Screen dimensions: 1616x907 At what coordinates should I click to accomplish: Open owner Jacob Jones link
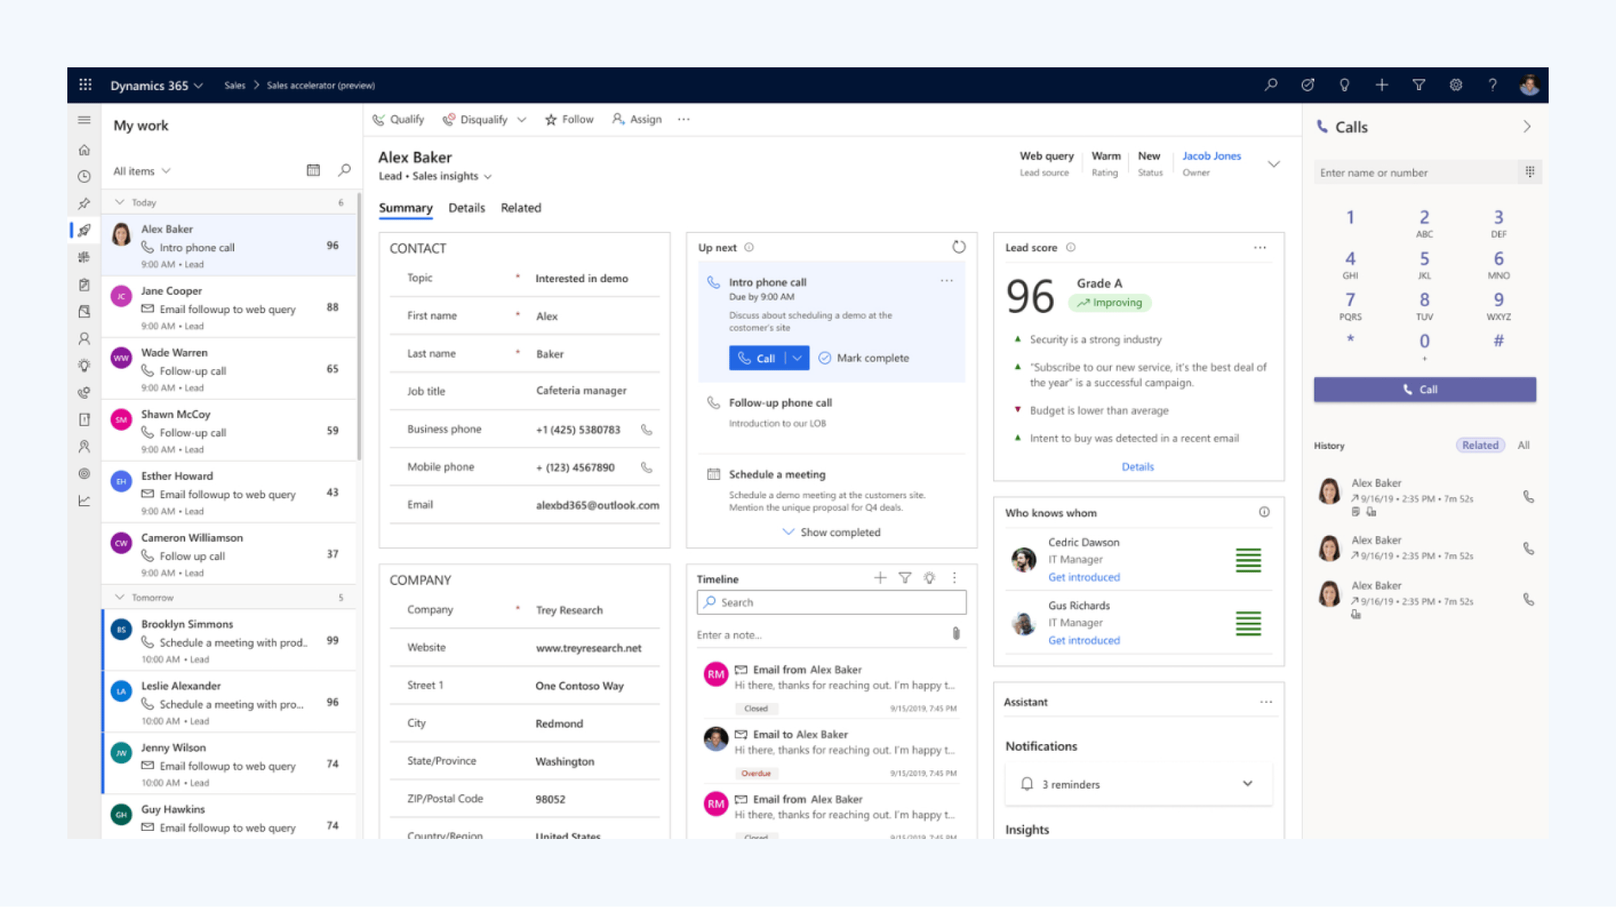click(x=1211, y=156)
